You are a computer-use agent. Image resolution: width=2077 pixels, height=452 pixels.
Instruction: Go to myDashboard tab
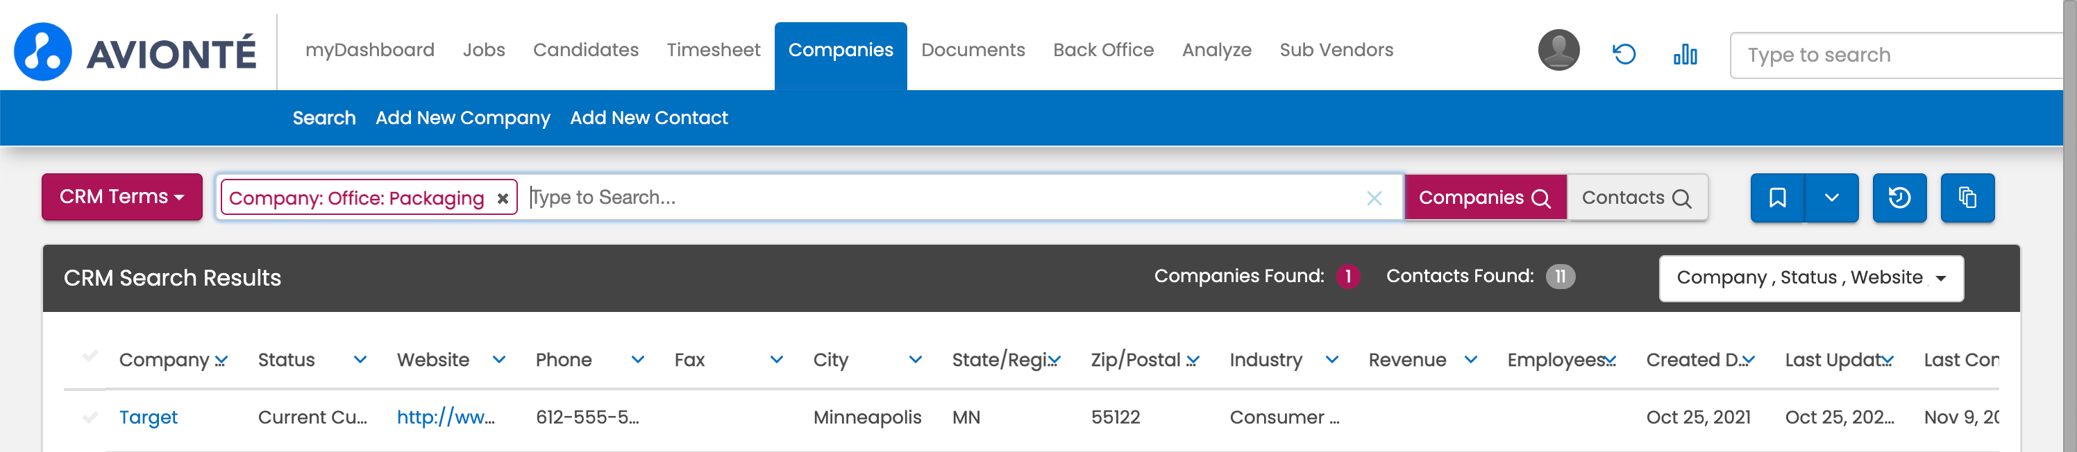pos(369,50)
